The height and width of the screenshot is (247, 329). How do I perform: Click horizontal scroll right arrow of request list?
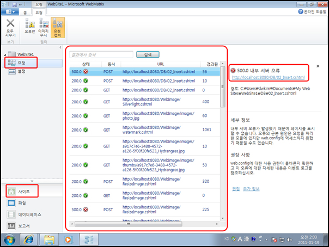(217, 224)
